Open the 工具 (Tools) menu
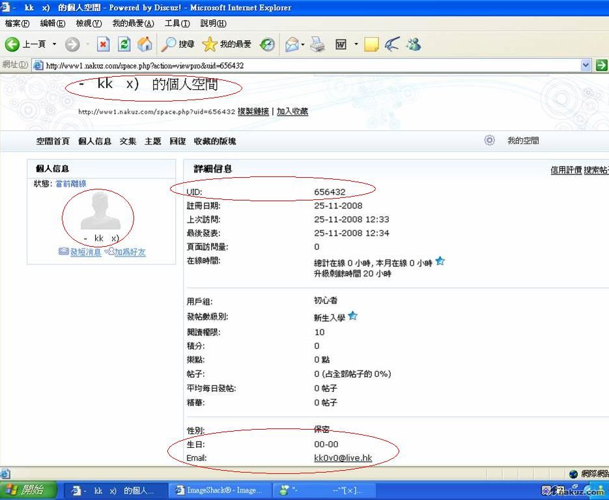Viewport: 609px width, 500px height. tap(177, 23)
